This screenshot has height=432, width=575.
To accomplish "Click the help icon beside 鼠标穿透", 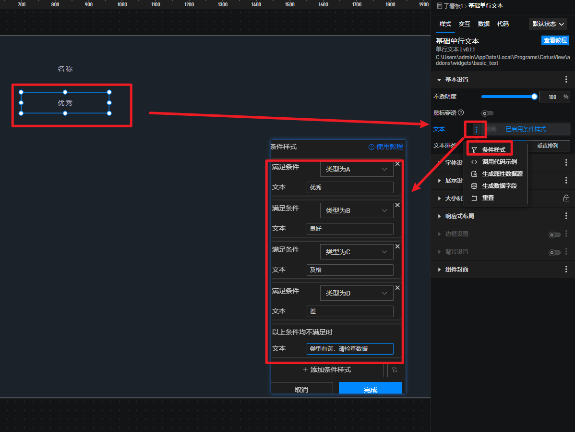I will coord(461,112).
